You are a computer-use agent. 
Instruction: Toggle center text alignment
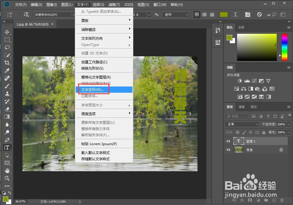pos(205,14)
